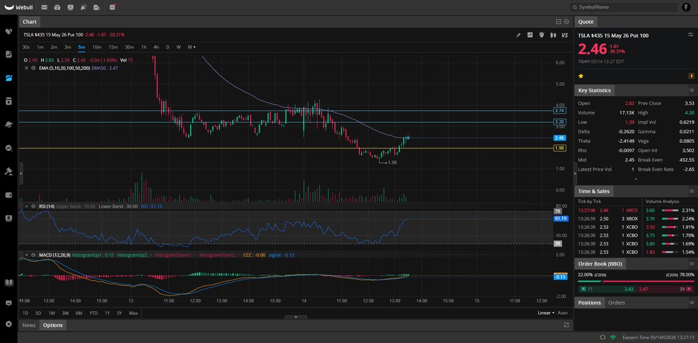Toggle visibility of the RSI (14) indicator

[33, 205]
